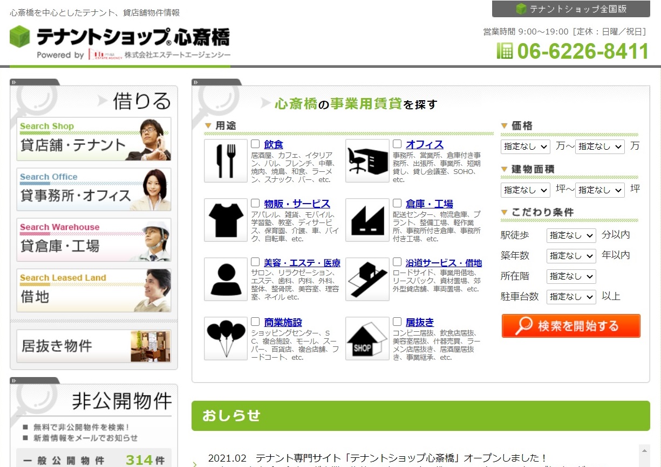Open the minimum price dropdown

tap(525, 147)
